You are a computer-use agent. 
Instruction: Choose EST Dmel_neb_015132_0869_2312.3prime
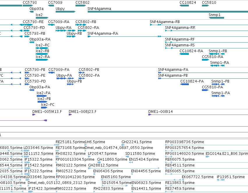tap(62, 183)
